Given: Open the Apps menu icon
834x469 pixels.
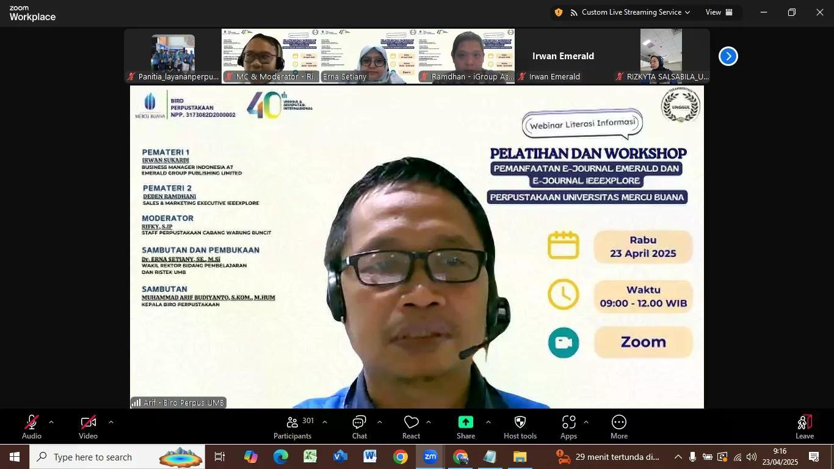Looking at the screenshot, I should click(568, 427).
